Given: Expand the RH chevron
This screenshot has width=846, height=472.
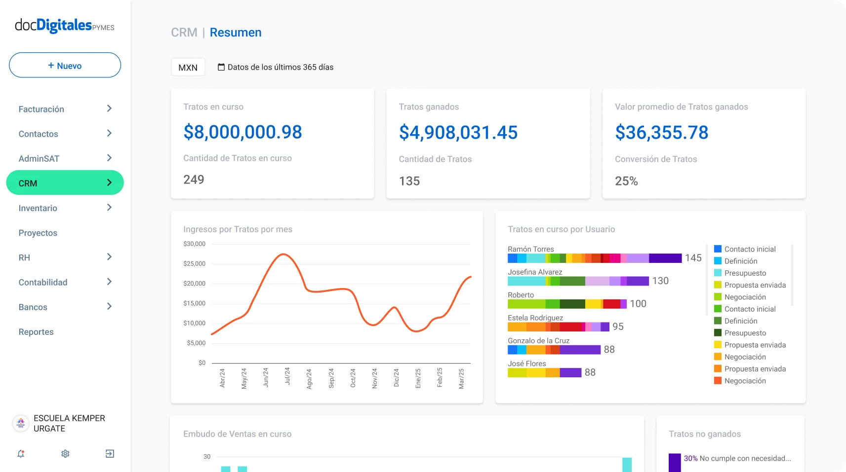Looking at the screenshot, I should click(109, 257).
